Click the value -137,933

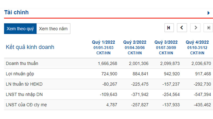[x=171, y=105]
